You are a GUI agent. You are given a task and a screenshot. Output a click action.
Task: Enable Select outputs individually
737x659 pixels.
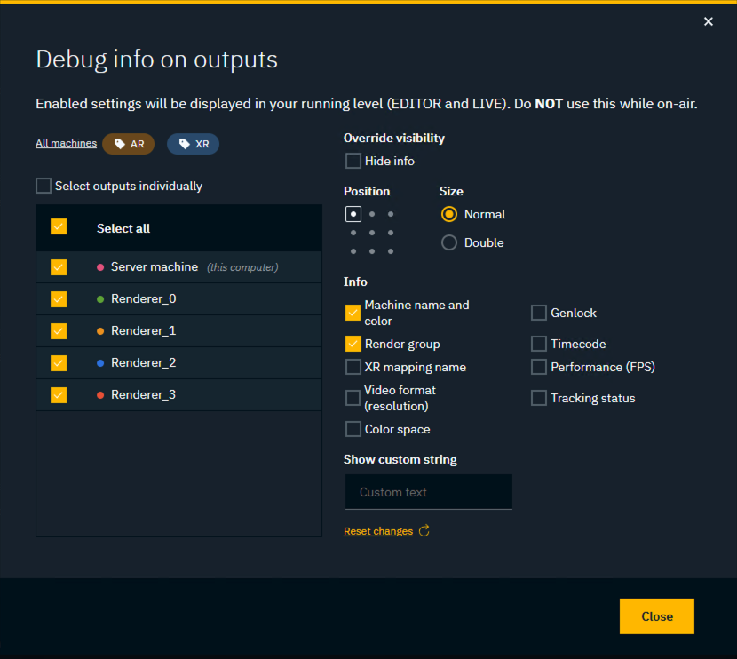coord(44,186)
